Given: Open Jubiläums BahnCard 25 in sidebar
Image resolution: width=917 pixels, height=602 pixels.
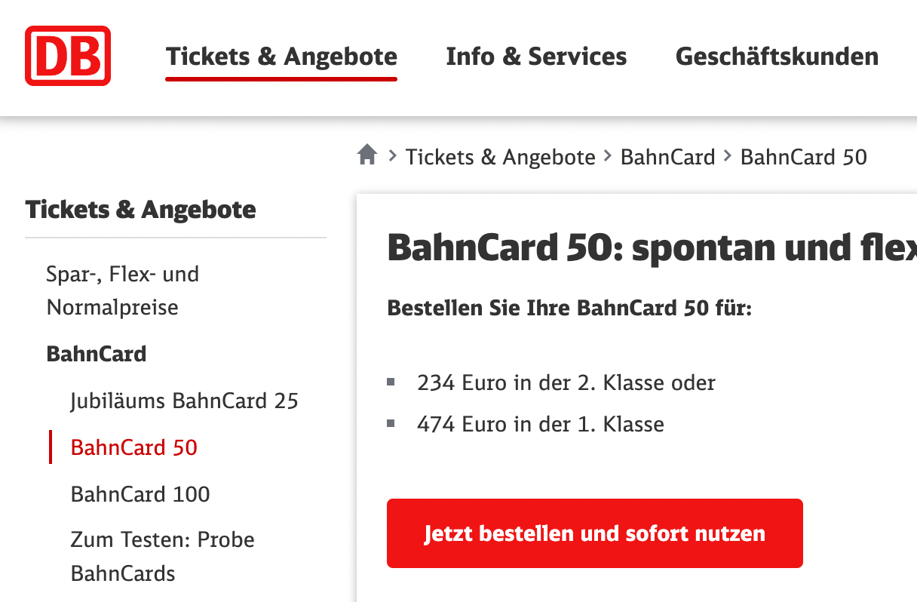Looking at the screenshot, I should (184, 401).
